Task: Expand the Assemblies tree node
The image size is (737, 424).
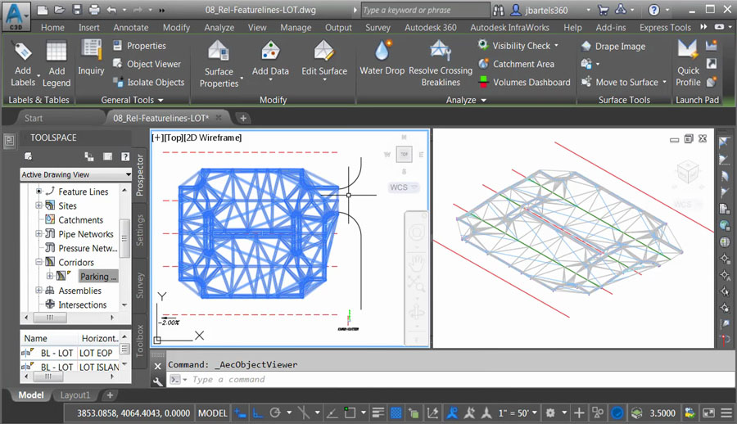Action: pos(38,290)
